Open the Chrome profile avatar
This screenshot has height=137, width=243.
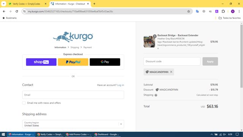point(233,11)
